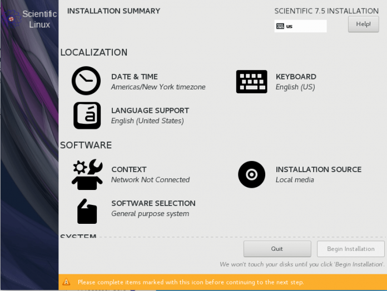Click the 'Americas/New York timezone' text

(158, 87)
